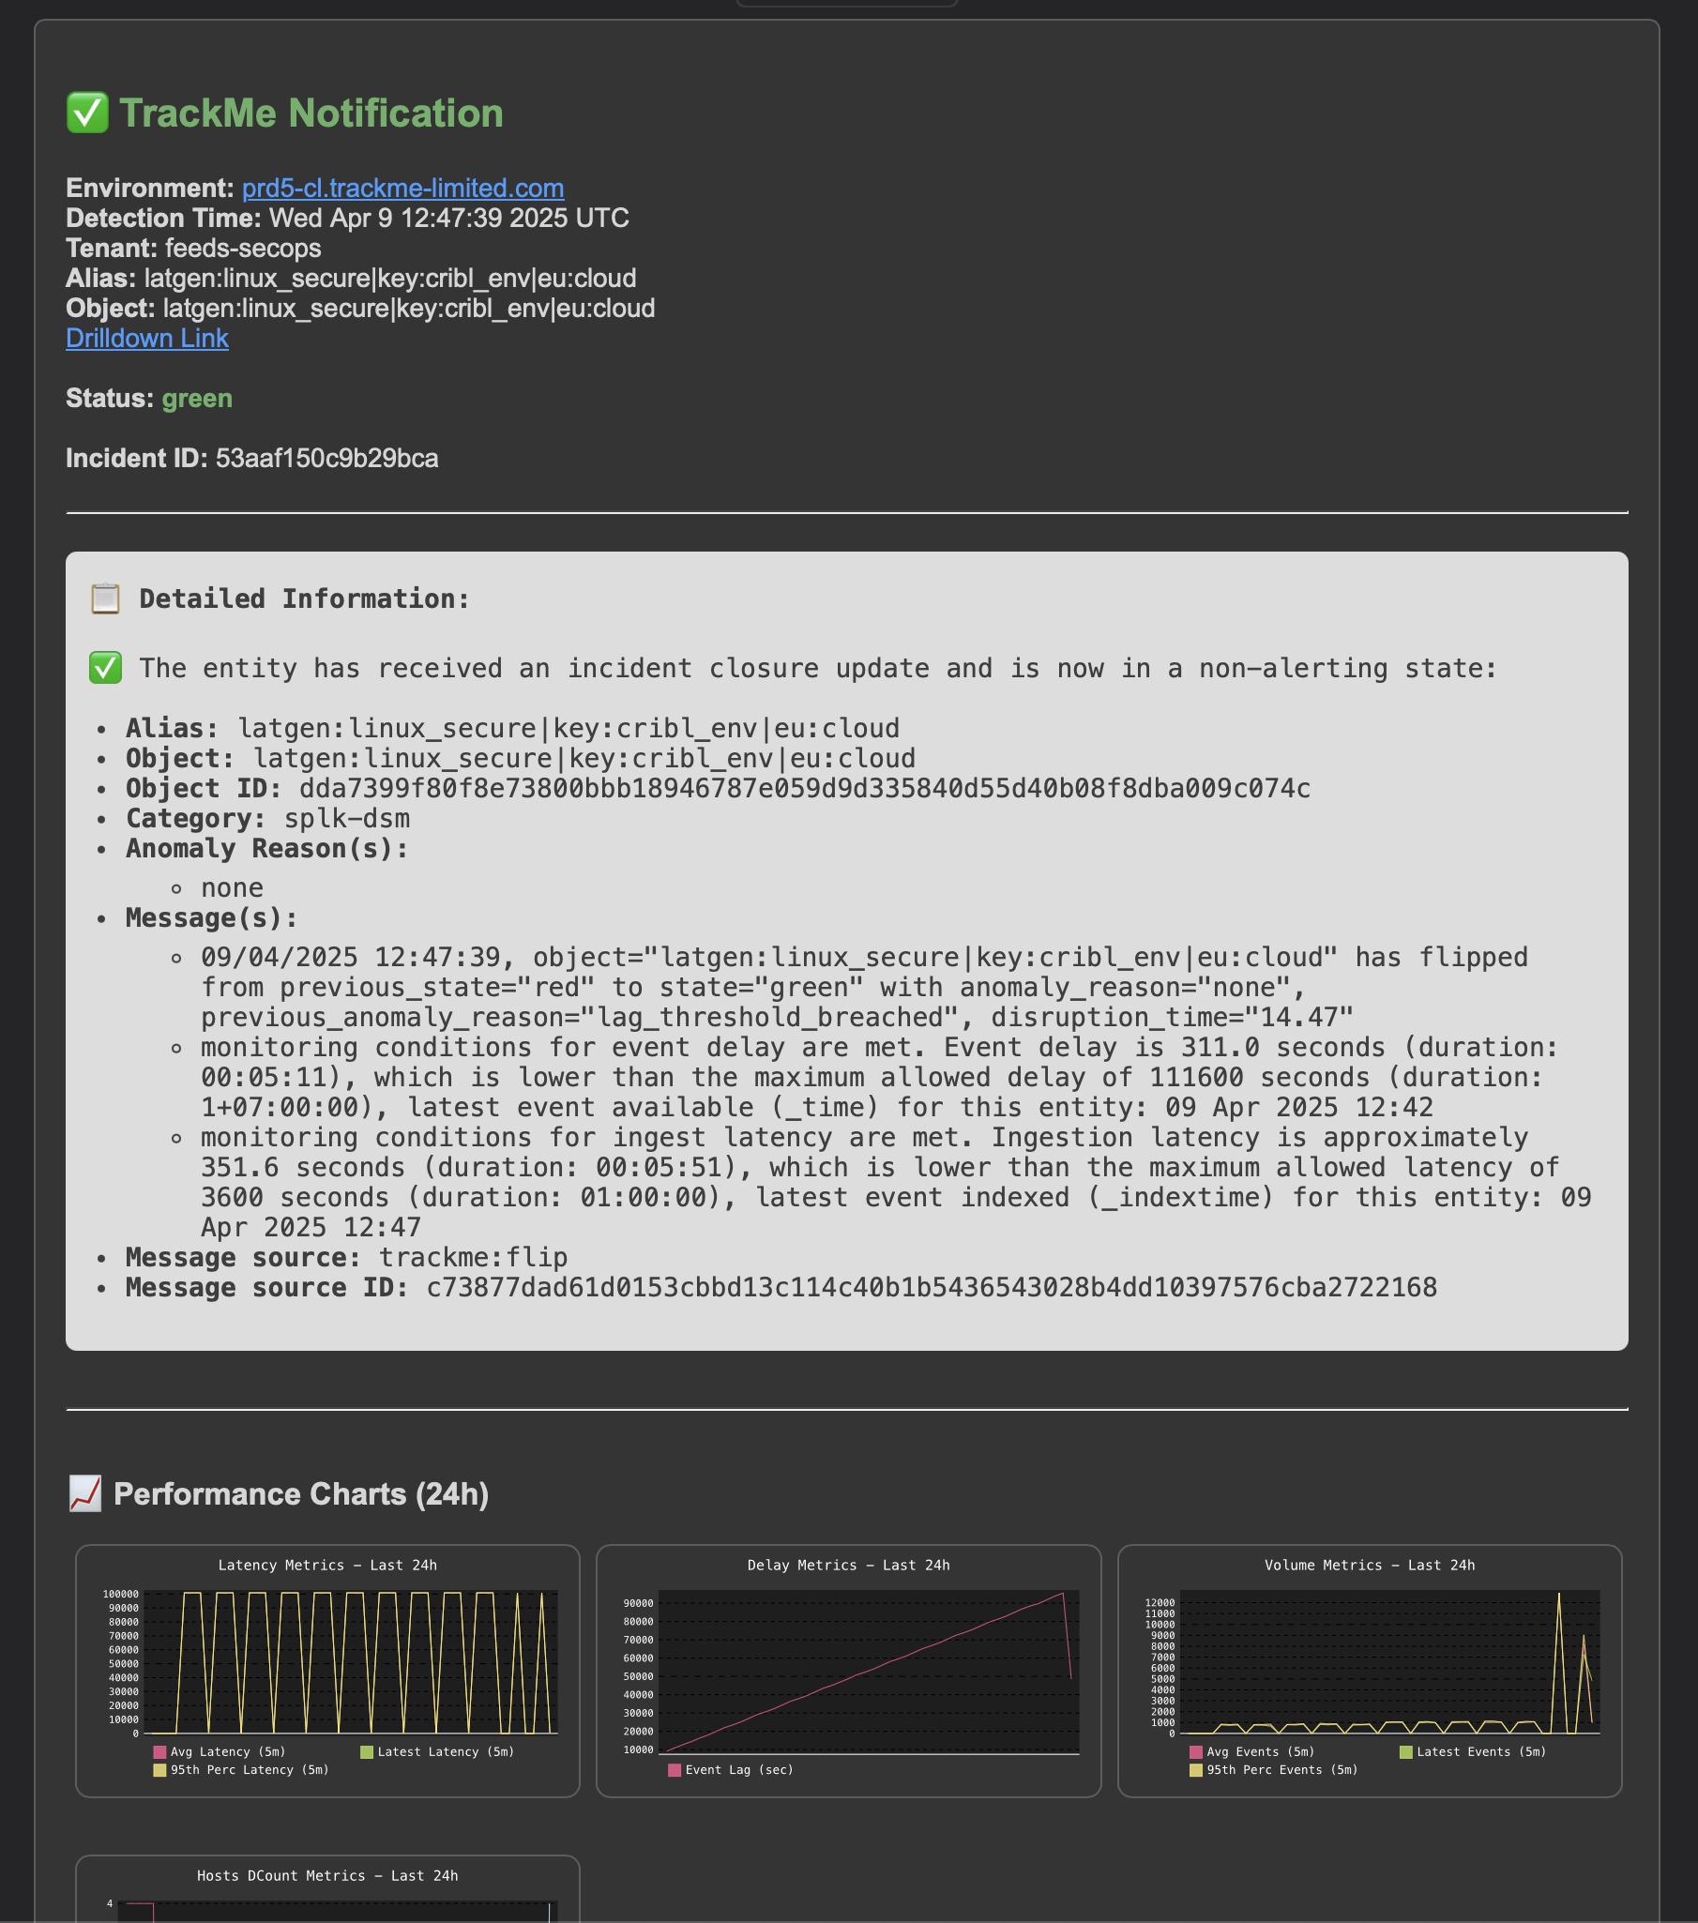Click the Latest Events (5m) legend swatch

point(1405,1751)
